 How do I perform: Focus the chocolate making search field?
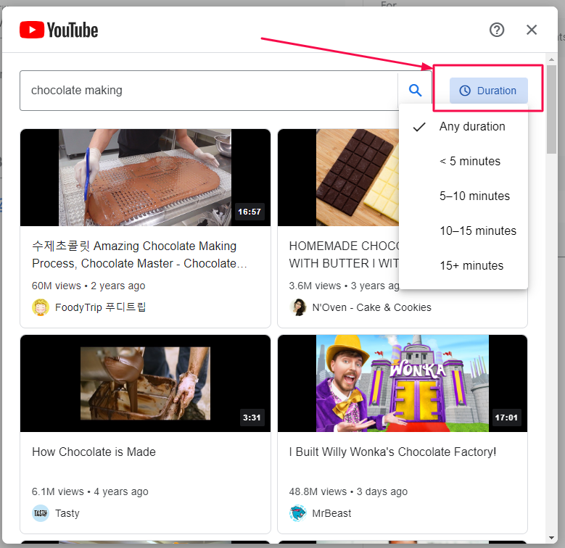click(209, 91)
